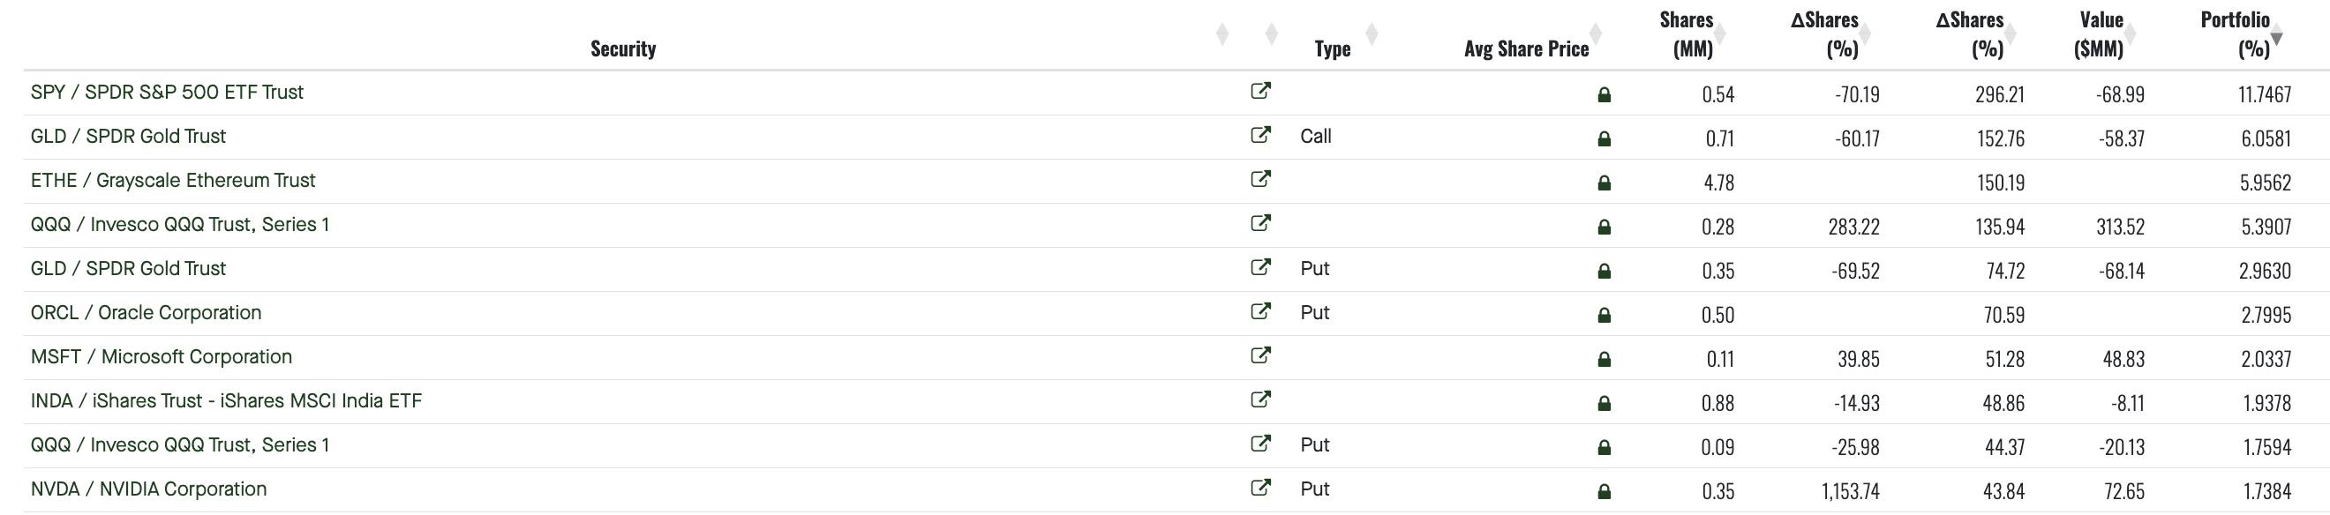2330x515 pixels.
Task: Click lock icon in MSFT row
Action: (x=1604, y=360)
